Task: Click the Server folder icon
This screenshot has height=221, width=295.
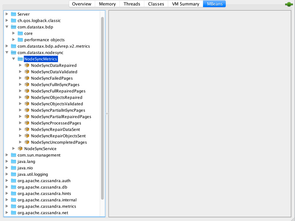Action: pos(13,14)
